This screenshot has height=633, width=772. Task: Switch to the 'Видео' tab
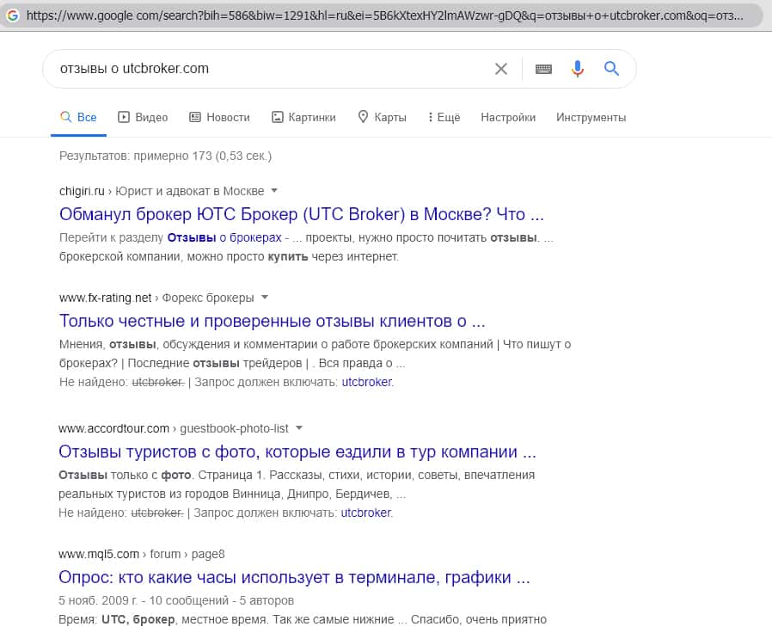click(x=143, y=117)
